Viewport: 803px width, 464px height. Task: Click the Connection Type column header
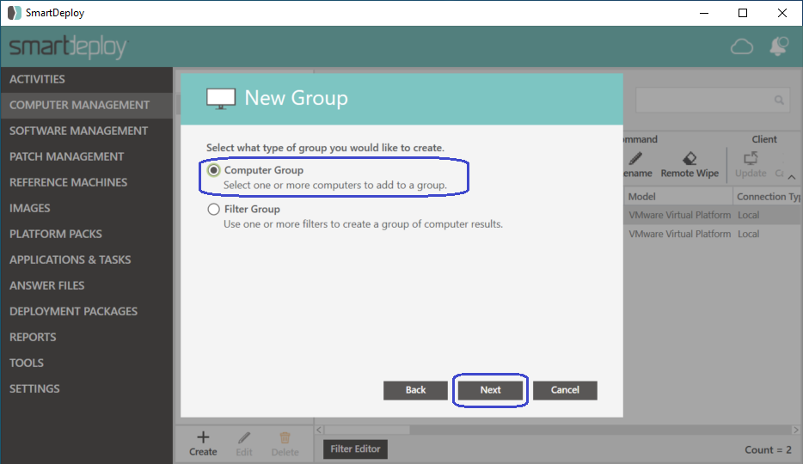click(x=768, y=197)
